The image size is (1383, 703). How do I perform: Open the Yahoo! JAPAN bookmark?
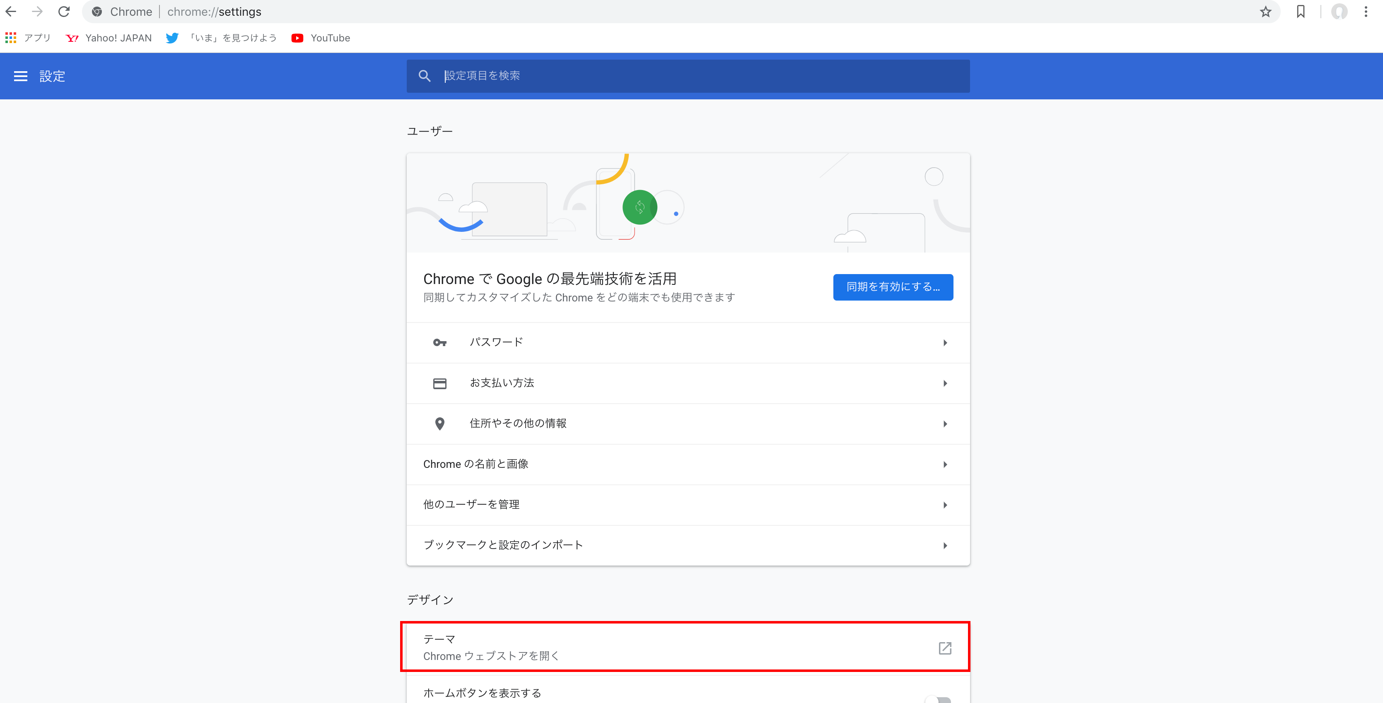109,38
